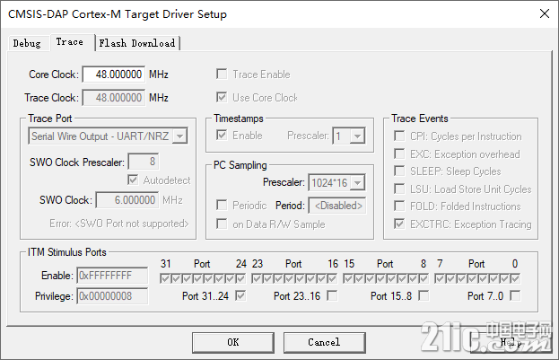The height and width of the screenshot is (360, 559).
Task: Toggle ITM stimulus port 23 checkbox
Action: pos(257,278)
